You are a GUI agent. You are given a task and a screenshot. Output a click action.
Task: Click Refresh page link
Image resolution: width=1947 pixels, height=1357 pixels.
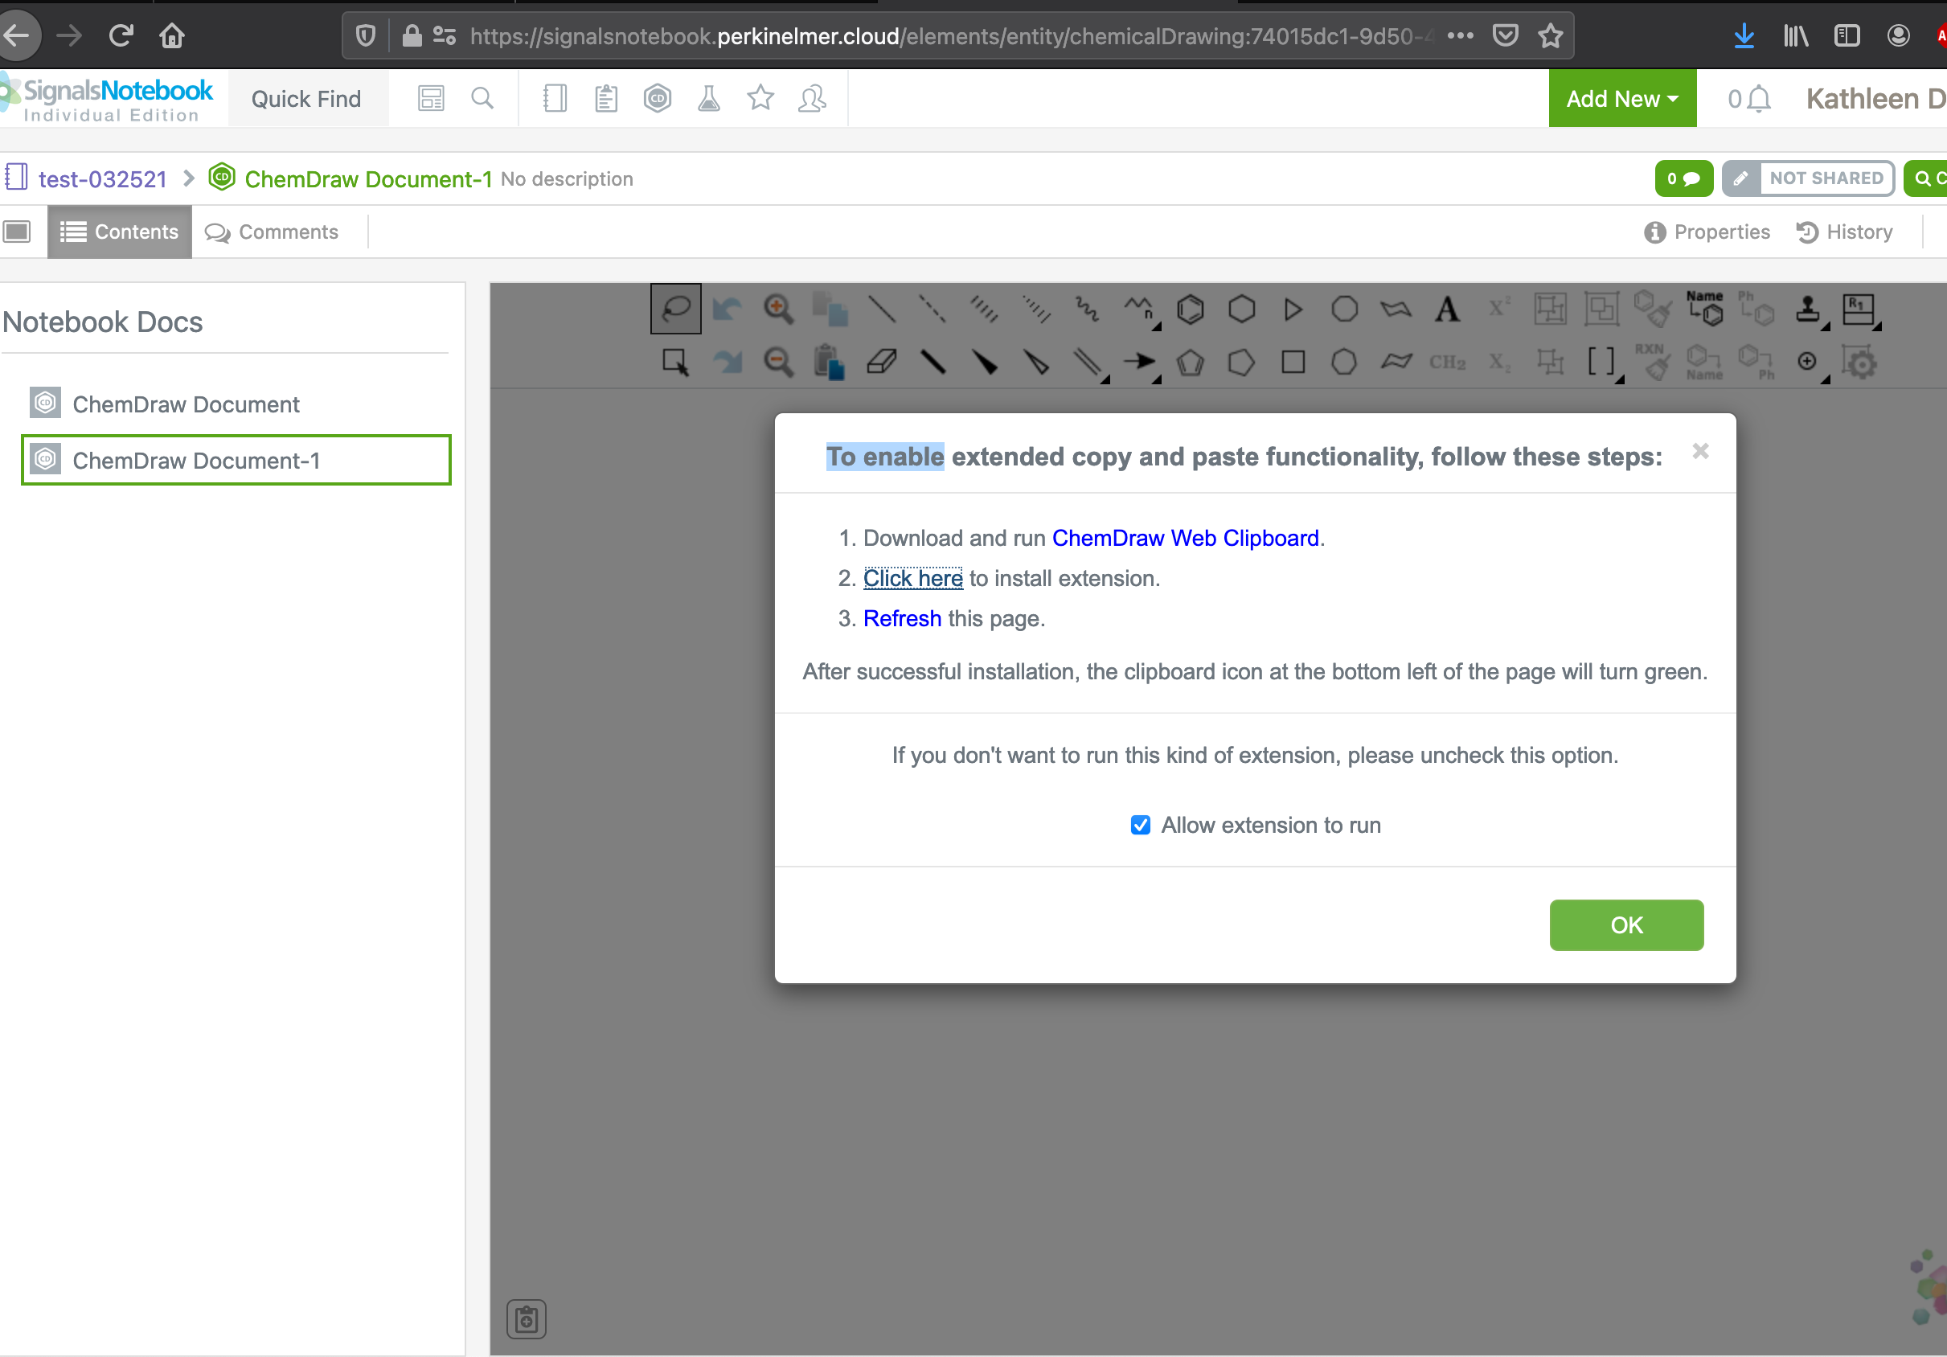click(901, 618)
